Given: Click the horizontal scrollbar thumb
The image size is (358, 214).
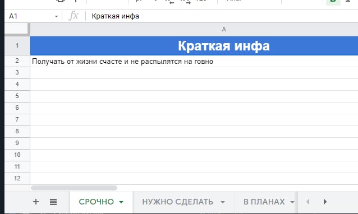Looking at the screenshot, I should (x=74, y=188).
